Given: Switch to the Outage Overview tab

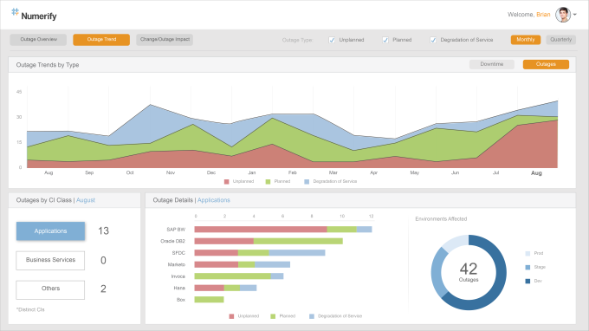Looking at the screenshot, I should (38, 40).
